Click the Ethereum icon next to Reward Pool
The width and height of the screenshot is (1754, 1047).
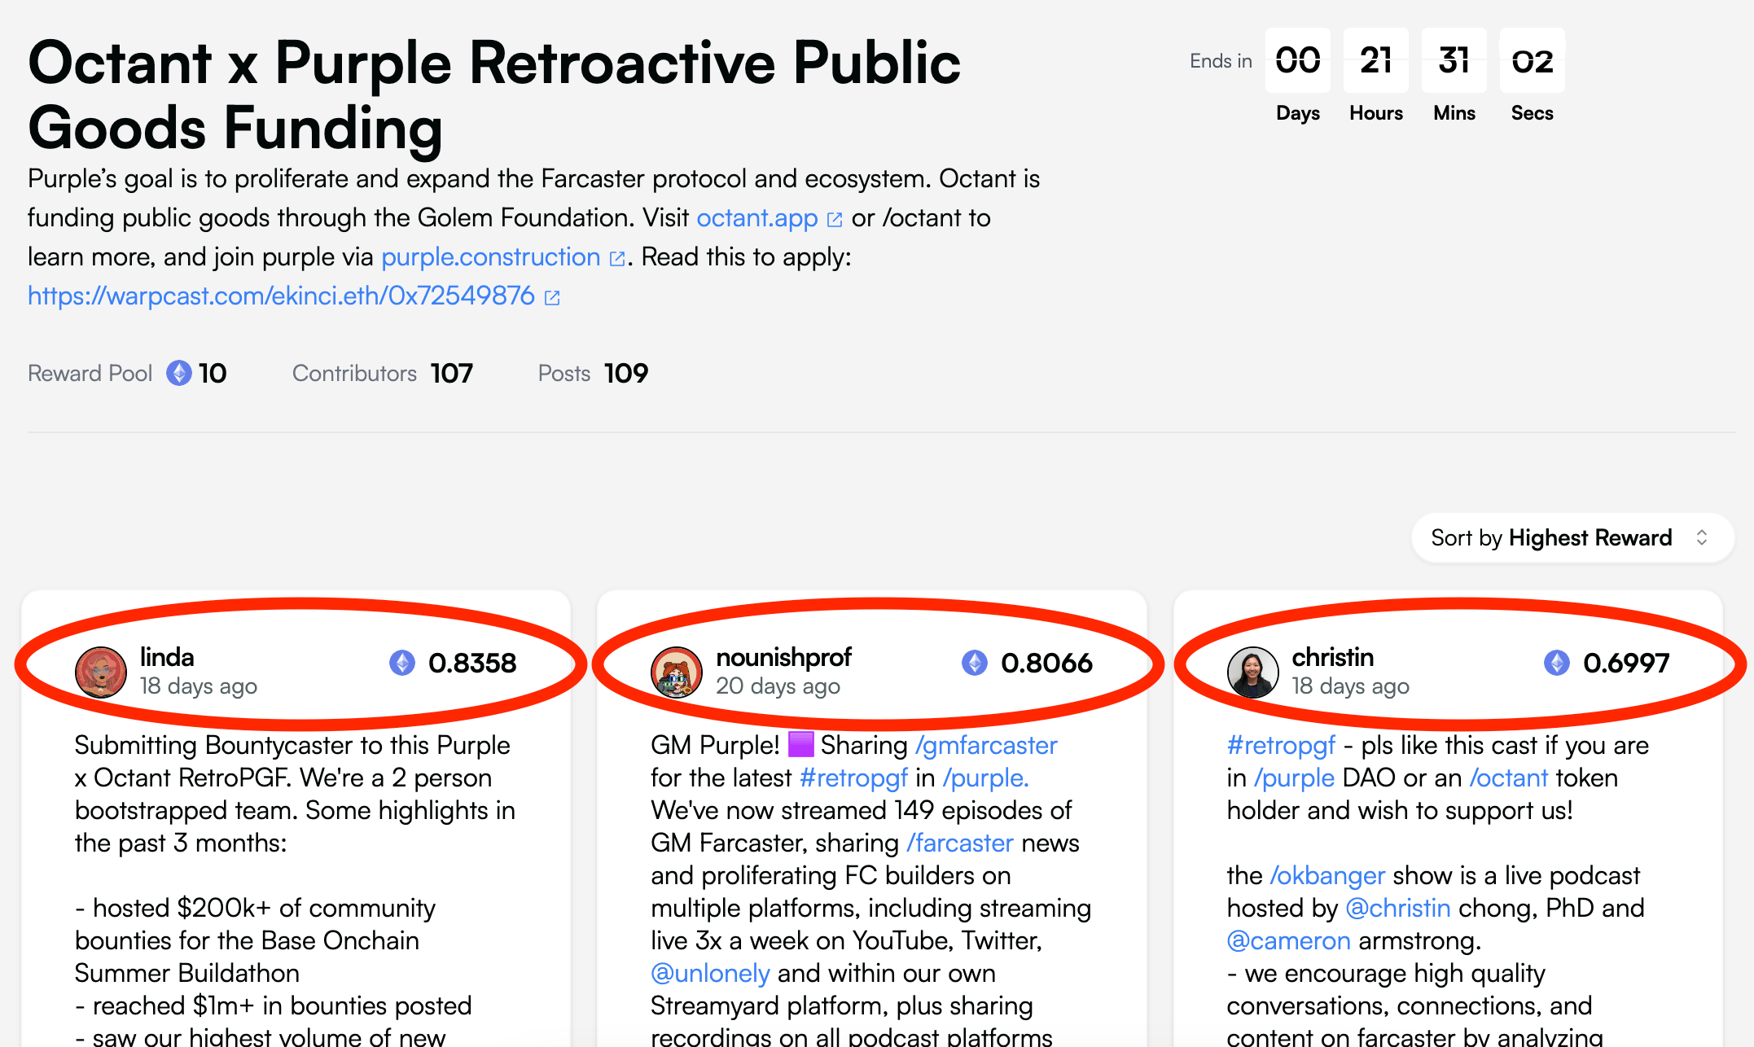pyautogui.click(x=177, y=373)
